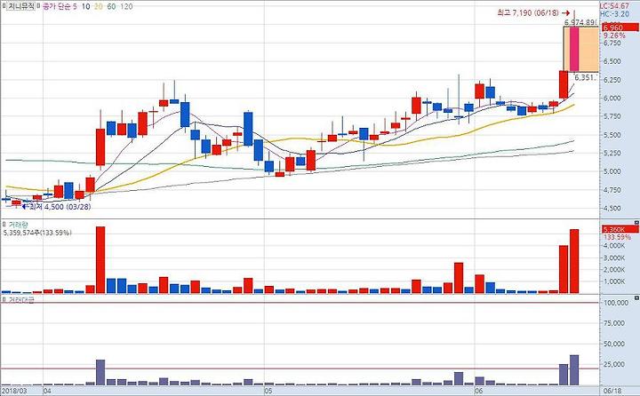This screenshot has width=640, height=396.
Task: Toggle the small box beside 거래대금 panel title
Action: pyautogui.click(x=4, y=300)
